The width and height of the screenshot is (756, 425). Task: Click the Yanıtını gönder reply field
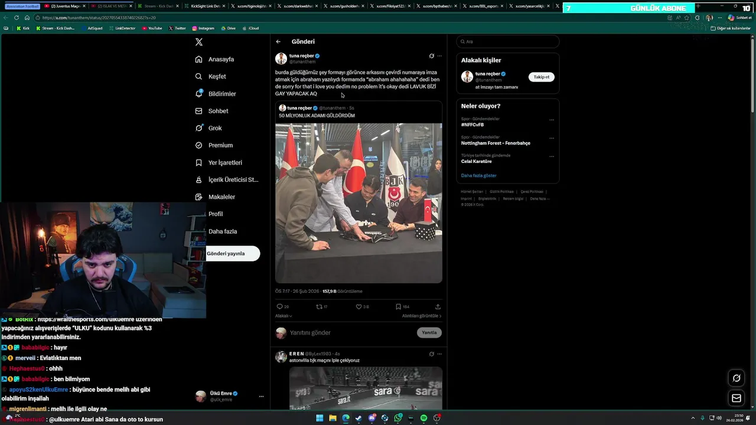click(x=351, y=333)
